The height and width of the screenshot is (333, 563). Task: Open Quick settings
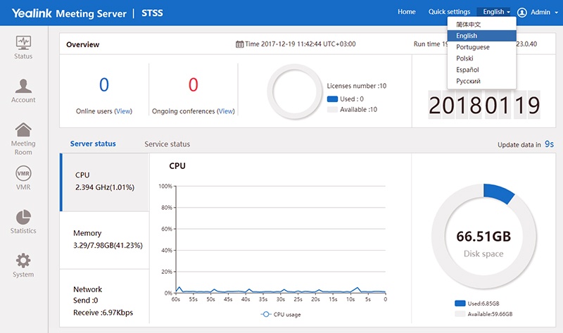pos(449,12)
